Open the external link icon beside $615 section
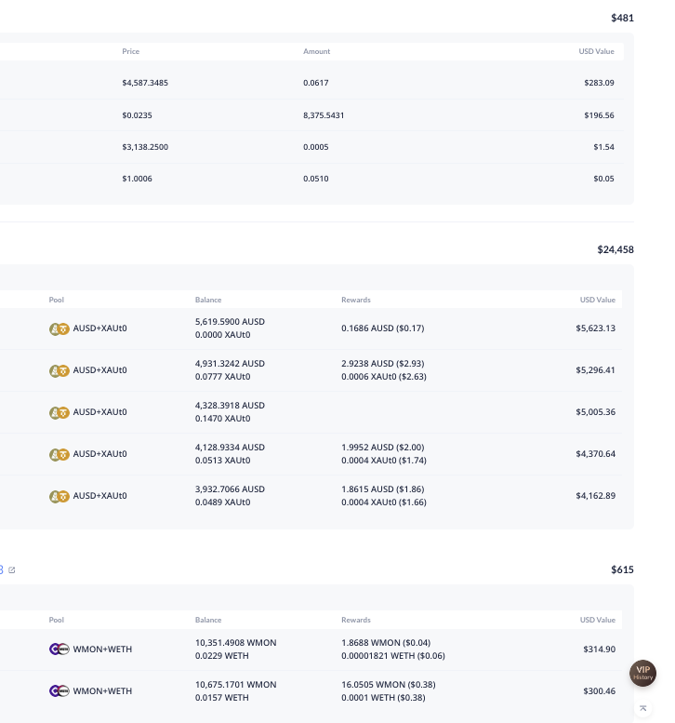 pyautogui.click(x=12, y=569)
